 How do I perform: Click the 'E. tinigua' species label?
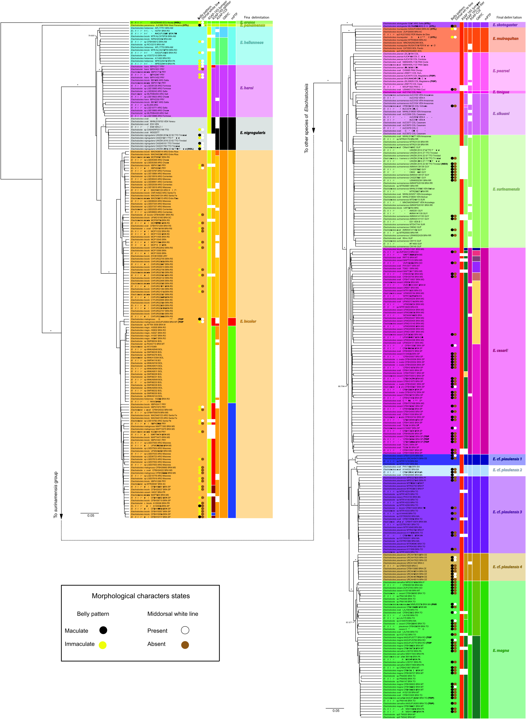click(x=501, y=92)
